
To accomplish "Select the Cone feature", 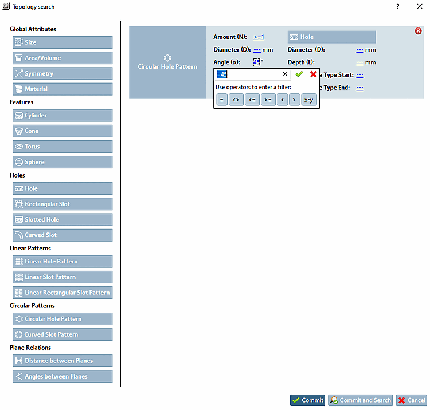I will click(62, 131).
